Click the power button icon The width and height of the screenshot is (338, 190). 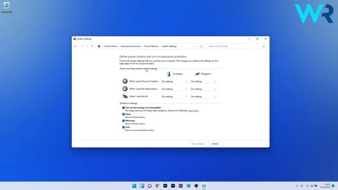tap(125, 81)
